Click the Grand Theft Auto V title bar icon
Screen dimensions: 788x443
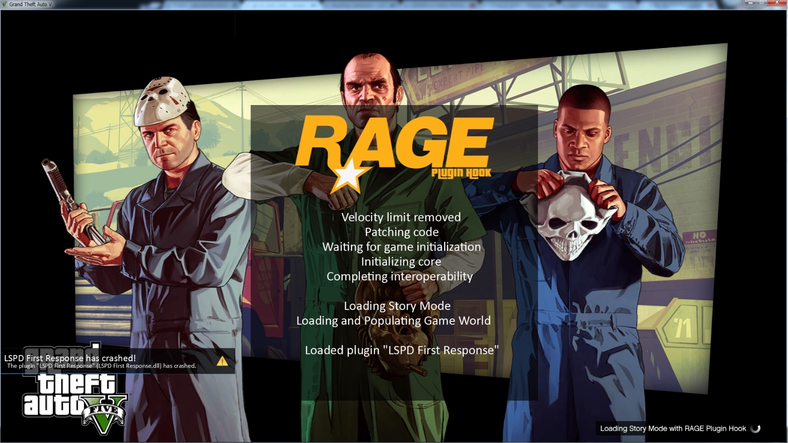click(4, 4)
